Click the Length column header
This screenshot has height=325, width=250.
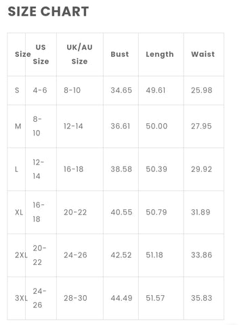[x=160, y=54]
